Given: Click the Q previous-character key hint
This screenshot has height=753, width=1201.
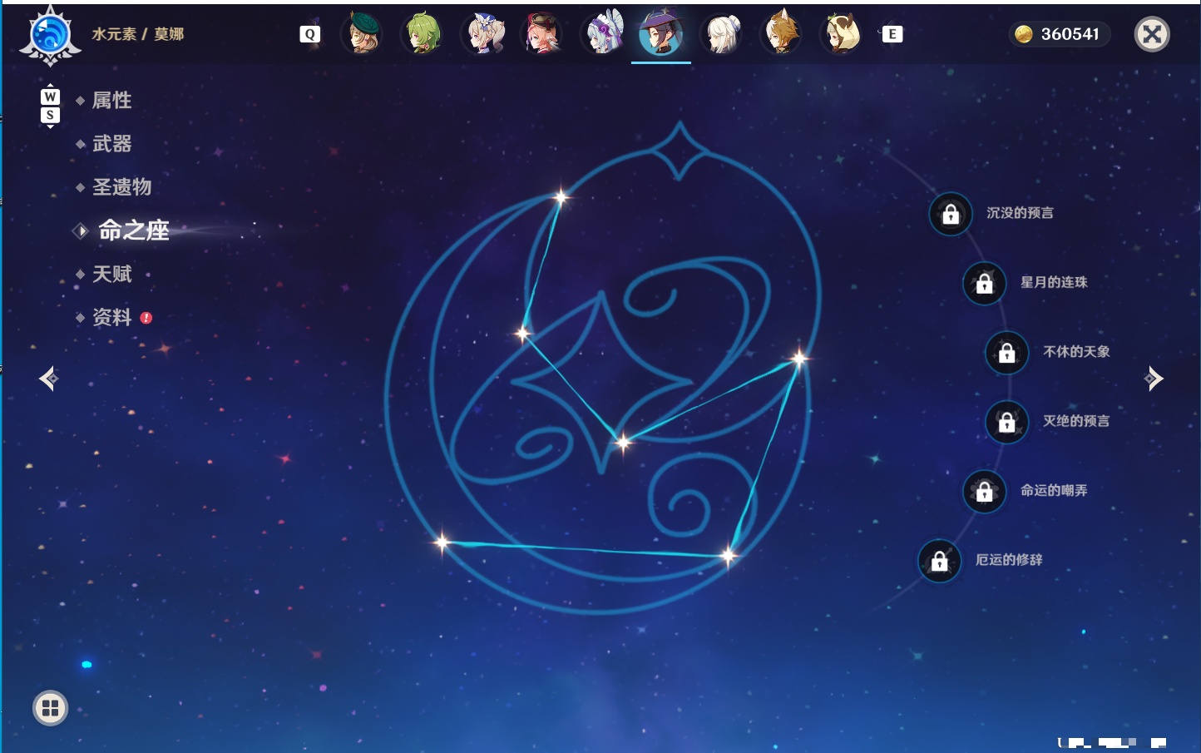Looking at the screenshot, I should click(x=309, y=34).
